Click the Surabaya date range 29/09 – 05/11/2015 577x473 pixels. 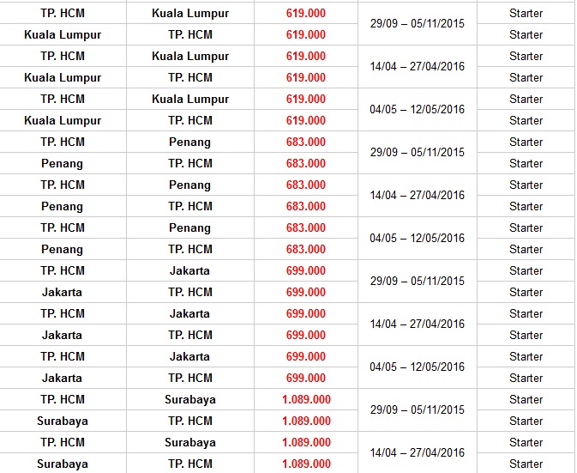coord(418,409)
